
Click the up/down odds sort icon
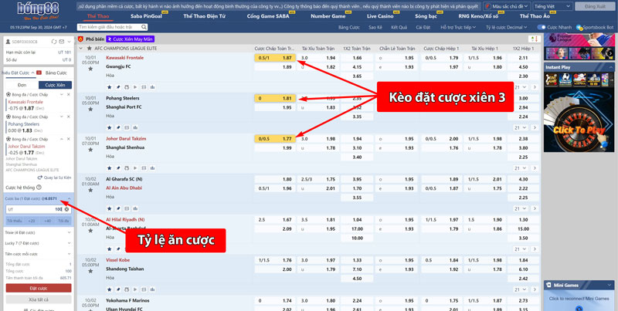pyautogui.click(x=534, y=39)
